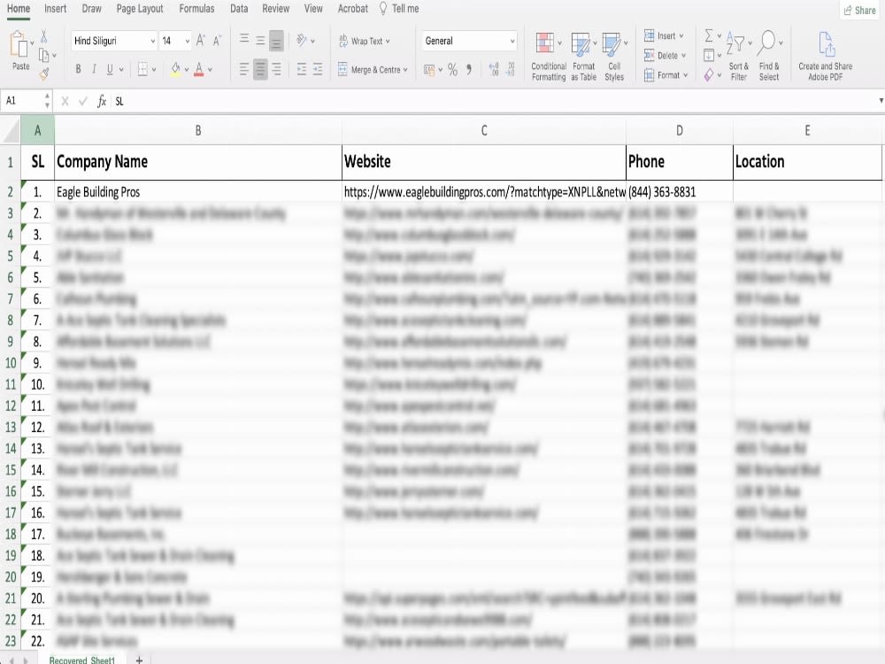Click the AutoSum sigma icon
The width and height of the screenshot is (885, 664).
(709, 35)
